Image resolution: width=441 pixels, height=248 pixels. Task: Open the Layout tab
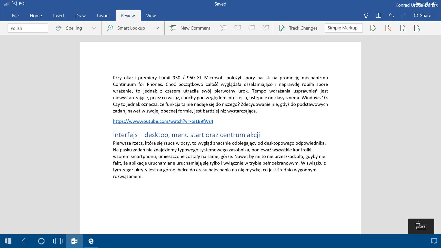point(103,16)
